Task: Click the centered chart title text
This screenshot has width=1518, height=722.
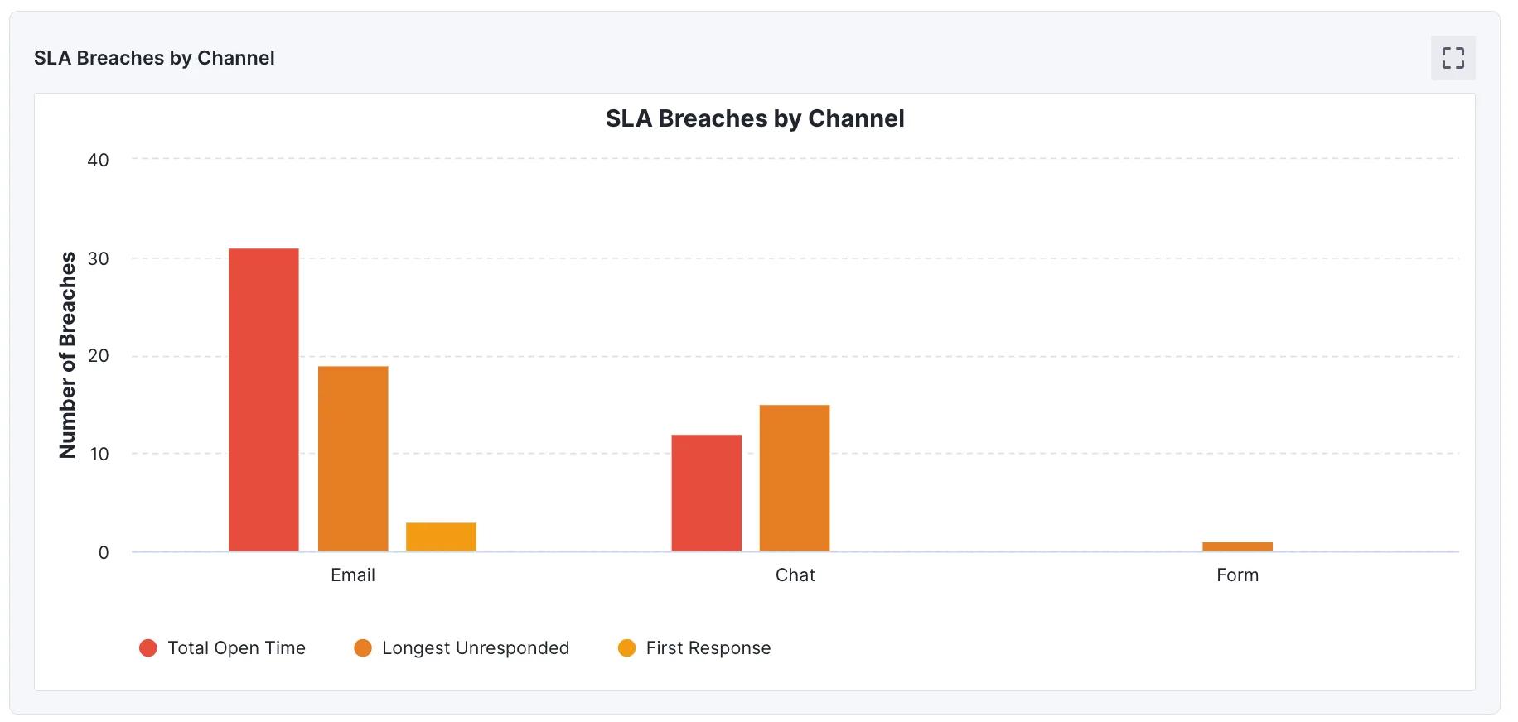Action: 755,118
